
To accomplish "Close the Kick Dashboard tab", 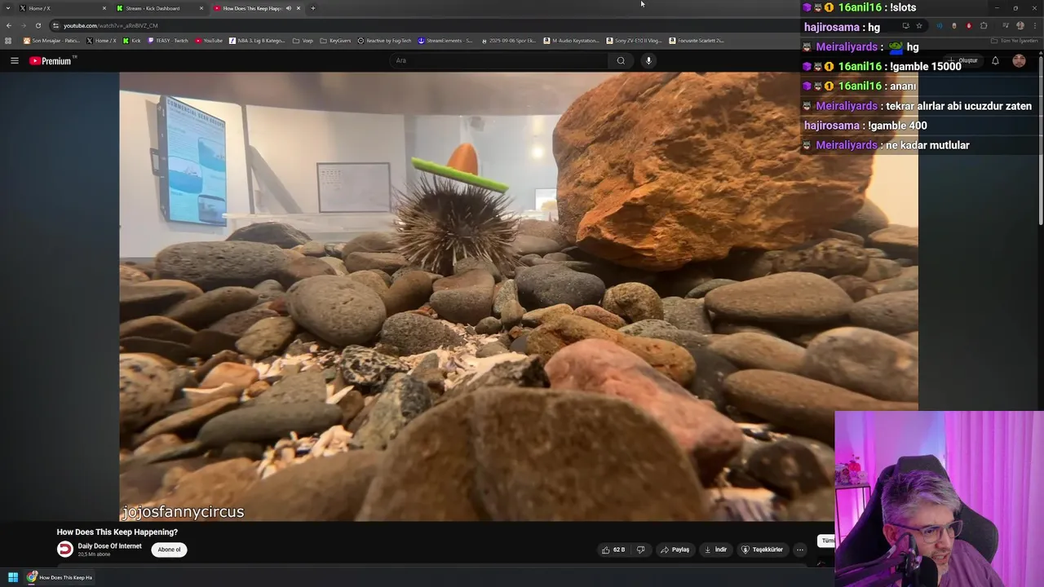I will click(201, 8).
